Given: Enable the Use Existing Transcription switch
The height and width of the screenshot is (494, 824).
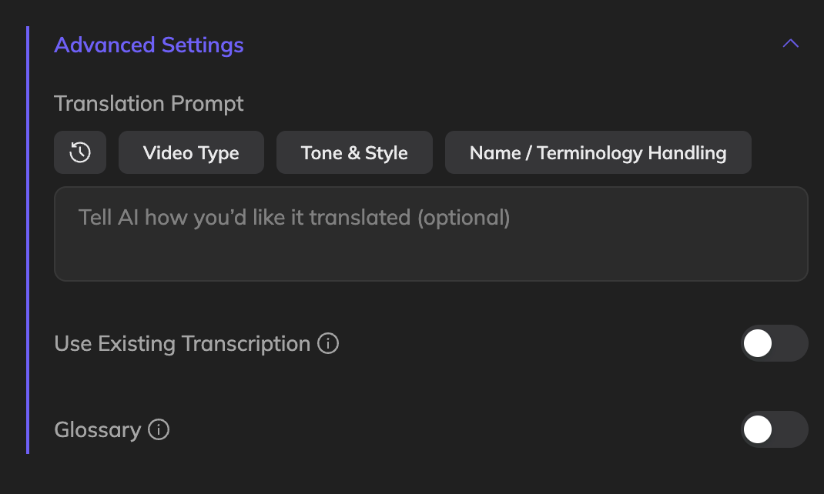Looking at the screenshot, I should point(774,343).
